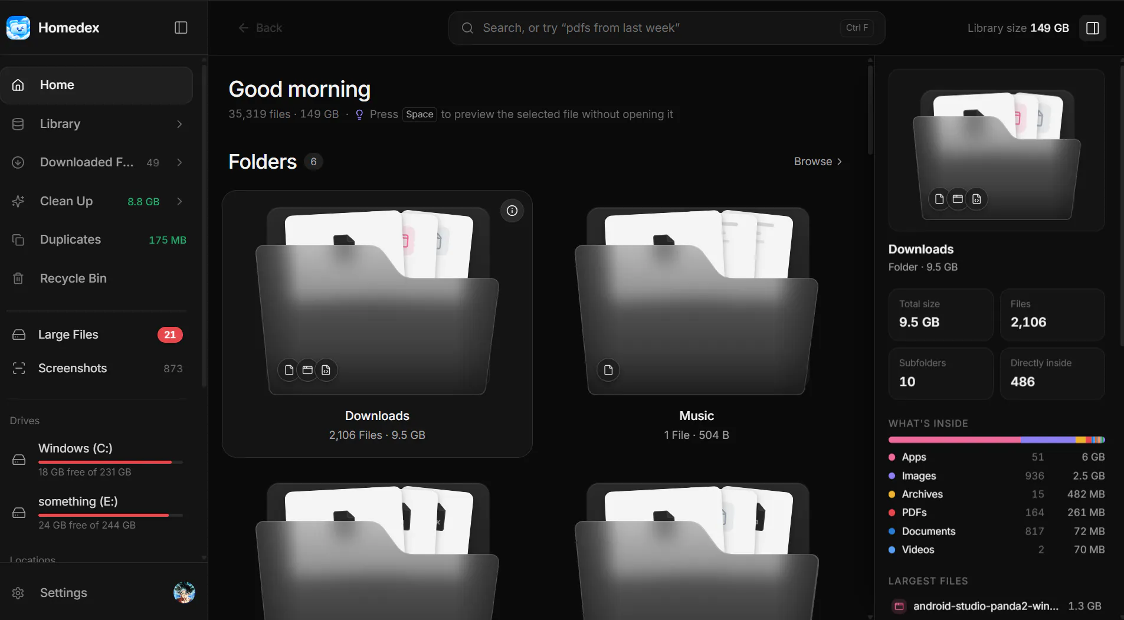Select the PDFs category row

pyautogui.click(x=997, y=513)
